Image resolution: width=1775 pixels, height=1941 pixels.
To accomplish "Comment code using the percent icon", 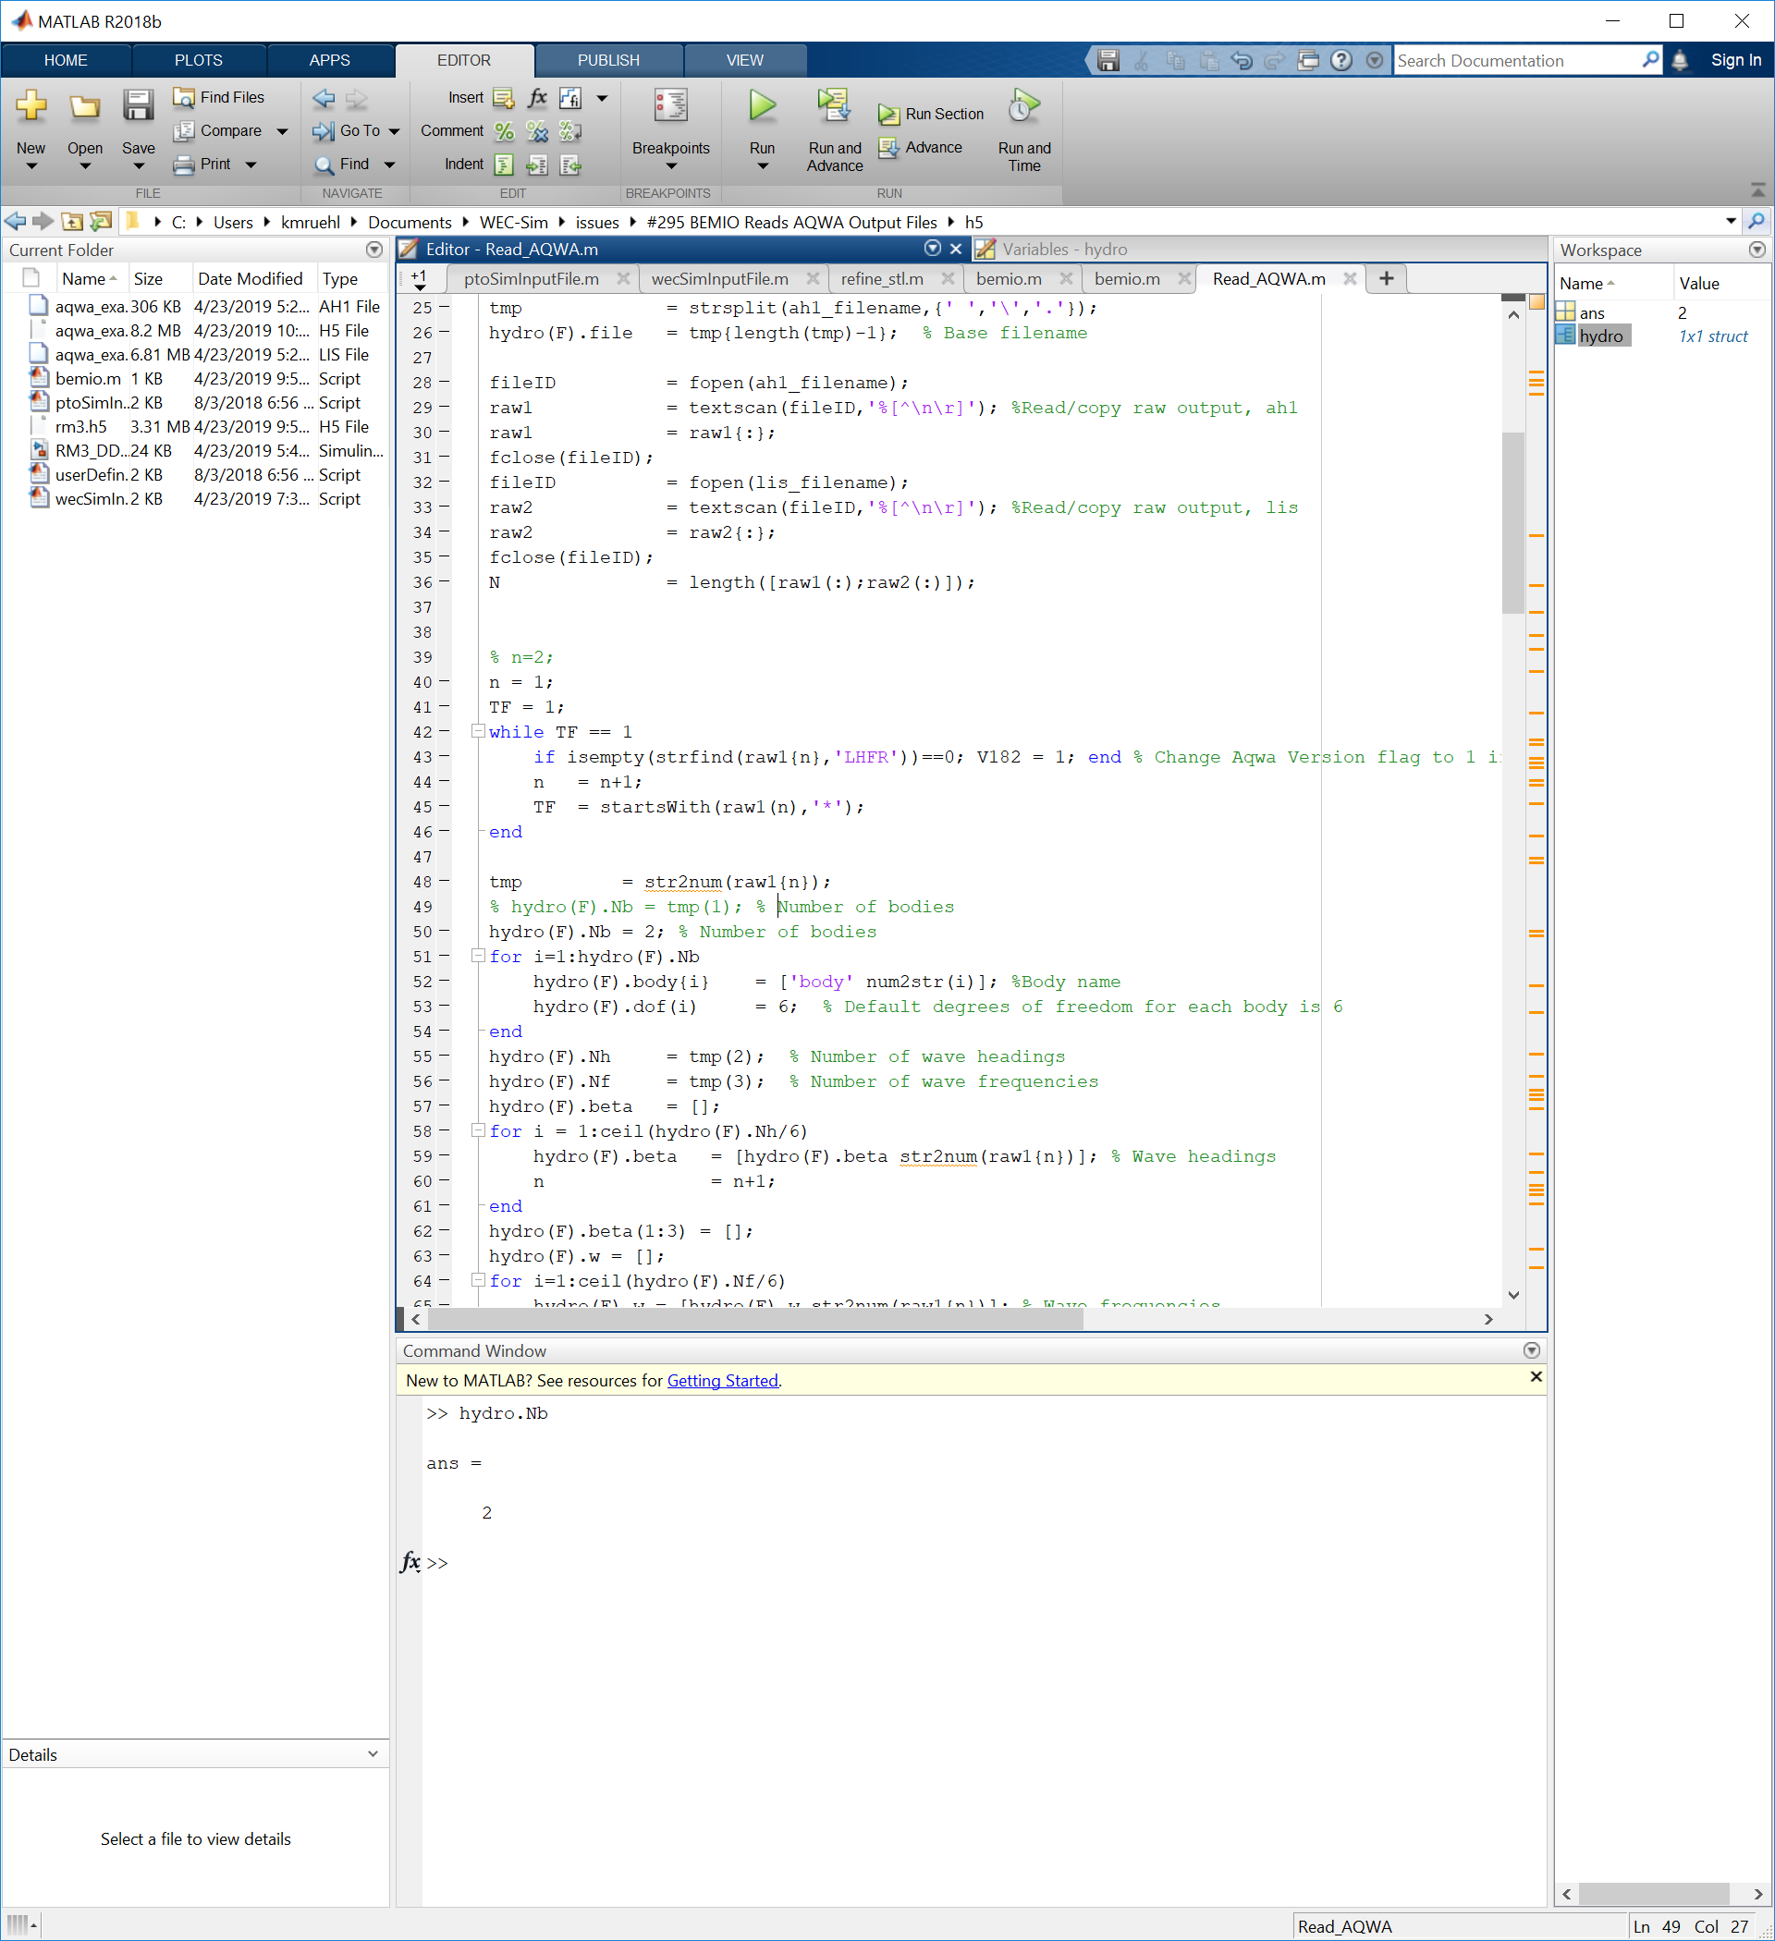I will tap(504, 132).
